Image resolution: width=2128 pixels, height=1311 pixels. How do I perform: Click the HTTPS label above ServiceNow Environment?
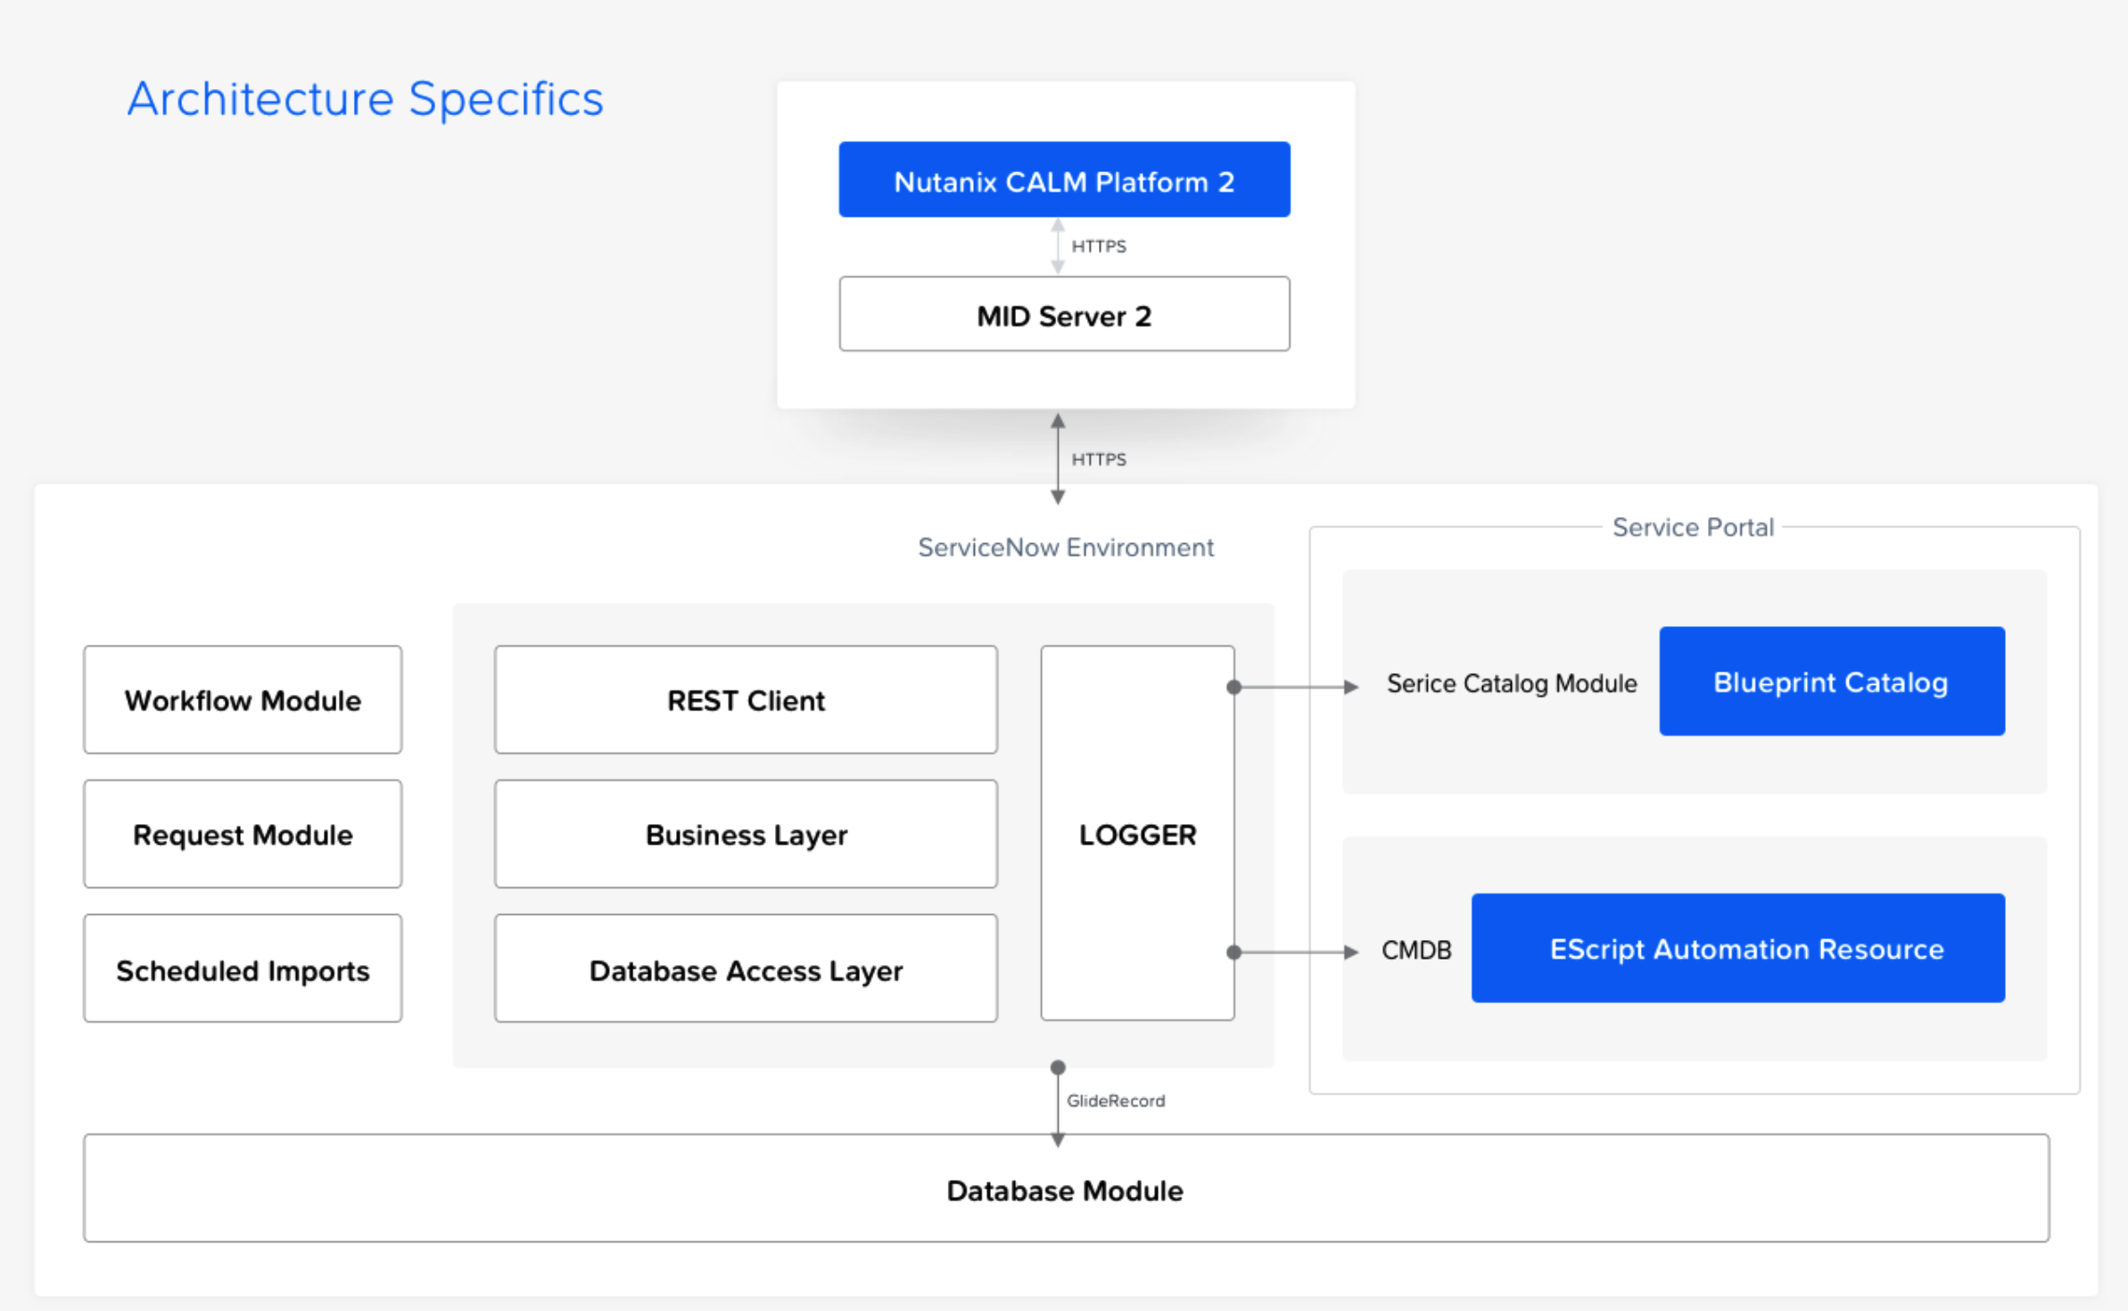click(1099, 459)
